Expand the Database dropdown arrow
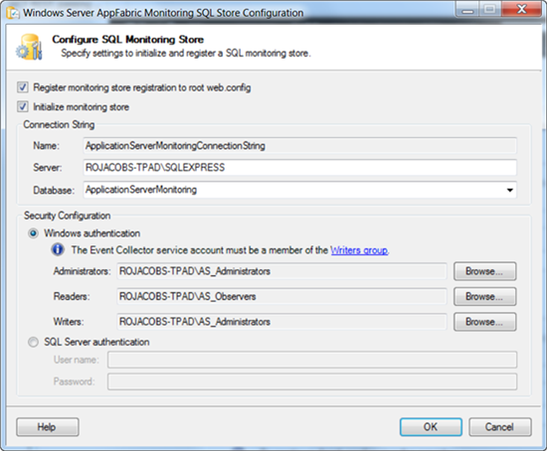This screenshot has height=451, width=547. [509, 190]
